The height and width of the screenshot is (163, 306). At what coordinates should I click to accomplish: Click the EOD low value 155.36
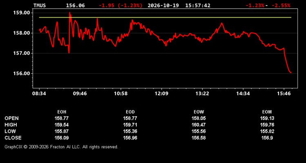coord(130,131)
